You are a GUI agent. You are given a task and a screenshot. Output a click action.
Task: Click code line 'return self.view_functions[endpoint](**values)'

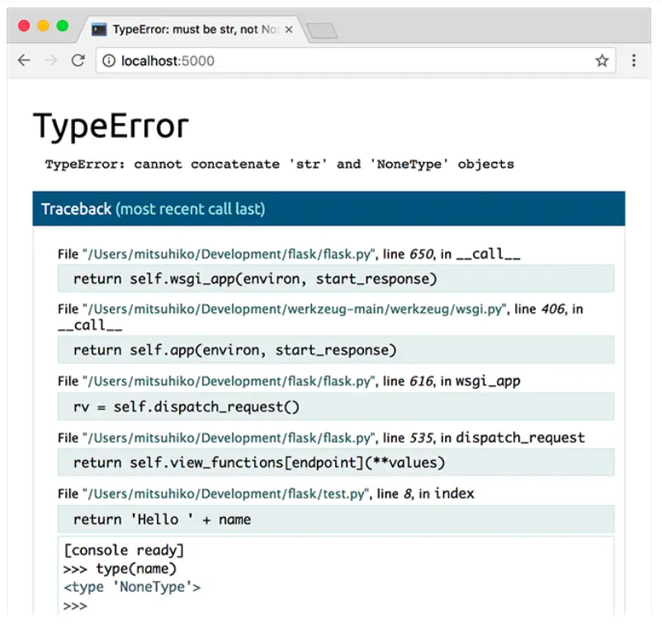[x=336, y=462]
